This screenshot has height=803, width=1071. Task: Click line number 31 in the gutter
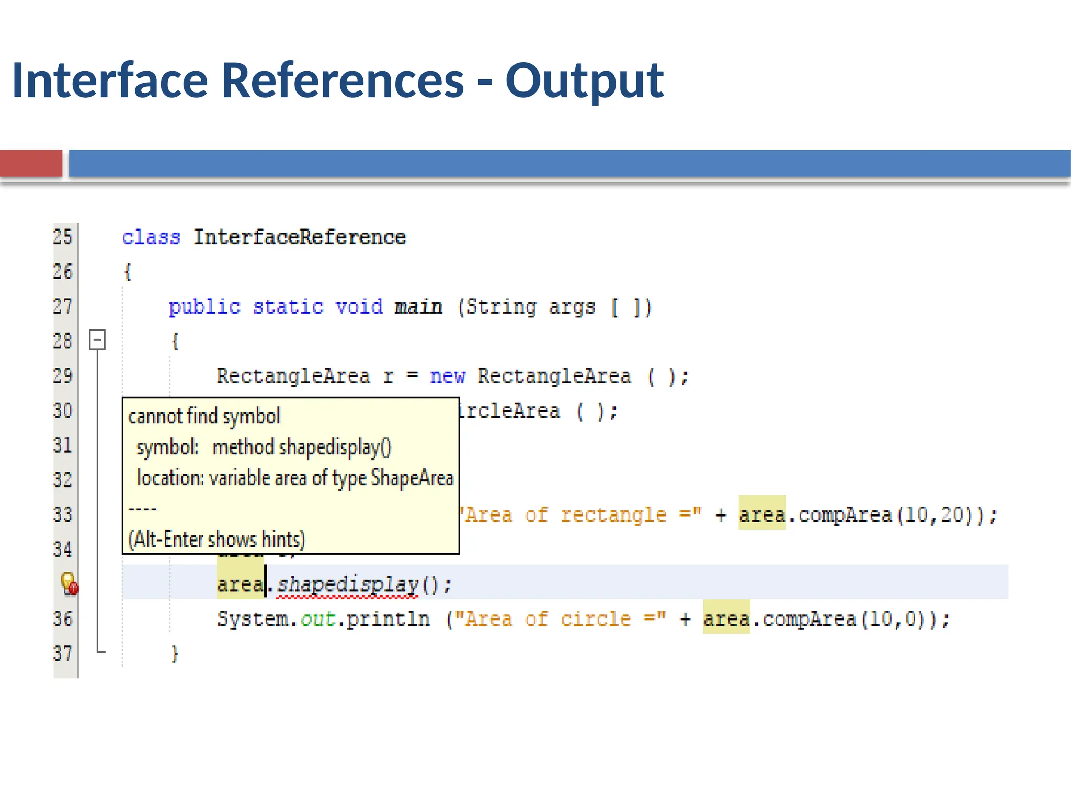pyautogui.click(x=63, y=445)
